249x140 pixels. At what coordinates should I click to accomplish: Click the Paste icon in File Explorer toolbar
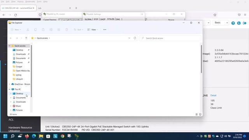click(x=43, y=30)
